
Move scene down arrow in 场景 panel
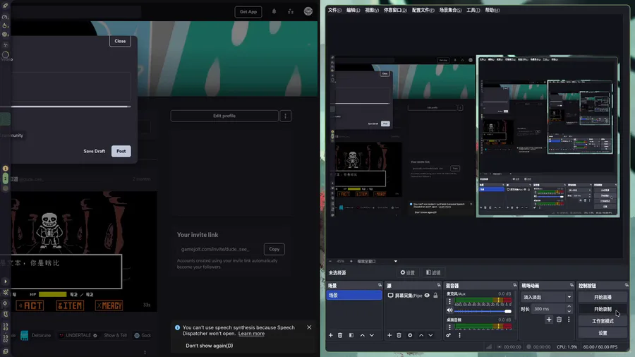tap(372, 335)
